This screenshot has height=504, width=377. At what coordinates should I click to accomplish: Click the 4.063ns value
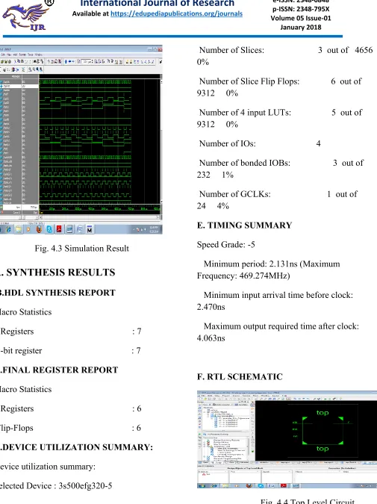pyautogui.click(x=211, y=337)
